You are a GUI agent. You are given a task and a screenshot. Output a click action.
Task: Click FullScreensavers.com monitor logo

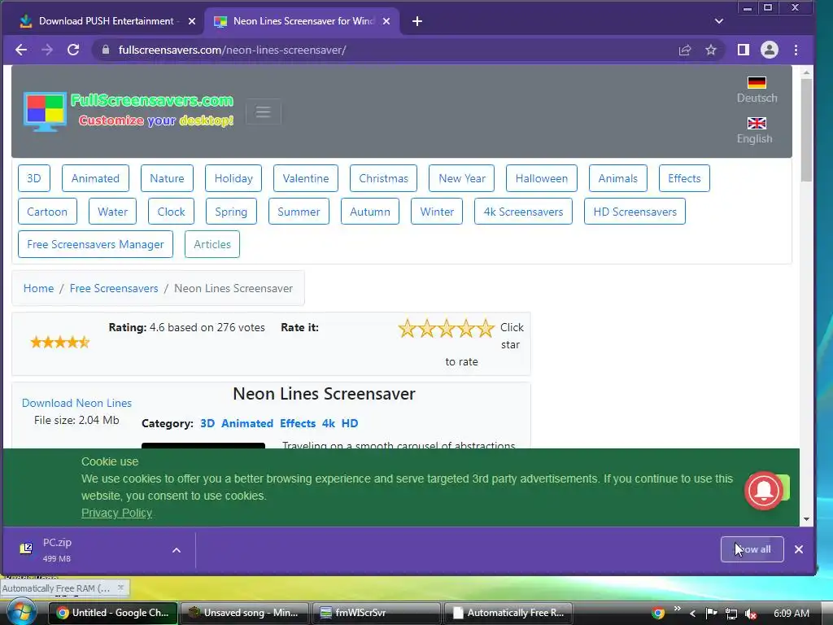46,111
